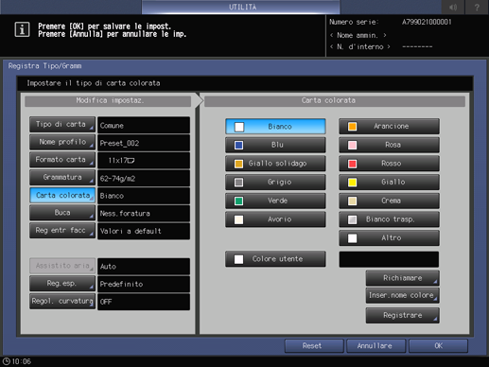Screen dimensions: 489x367
Task: Open Inser. nome colore entry
Action: [x=402, y=295]
